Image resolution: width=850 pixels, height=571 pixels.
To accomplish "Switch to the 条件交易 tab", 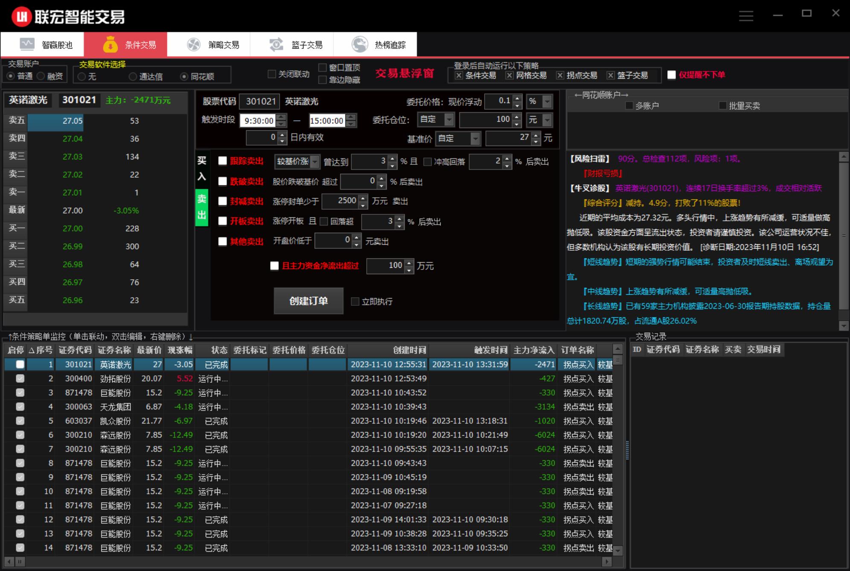I will pyautogui.click(x=126, y=44).
